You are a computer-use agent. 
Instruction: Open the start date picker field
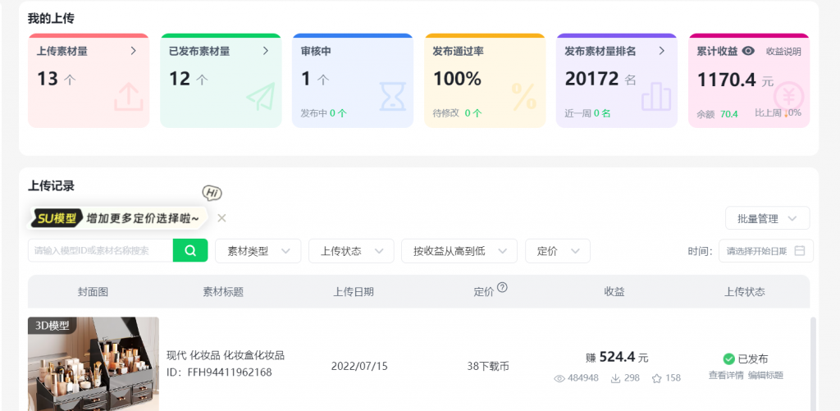click(x=766, y=251)
